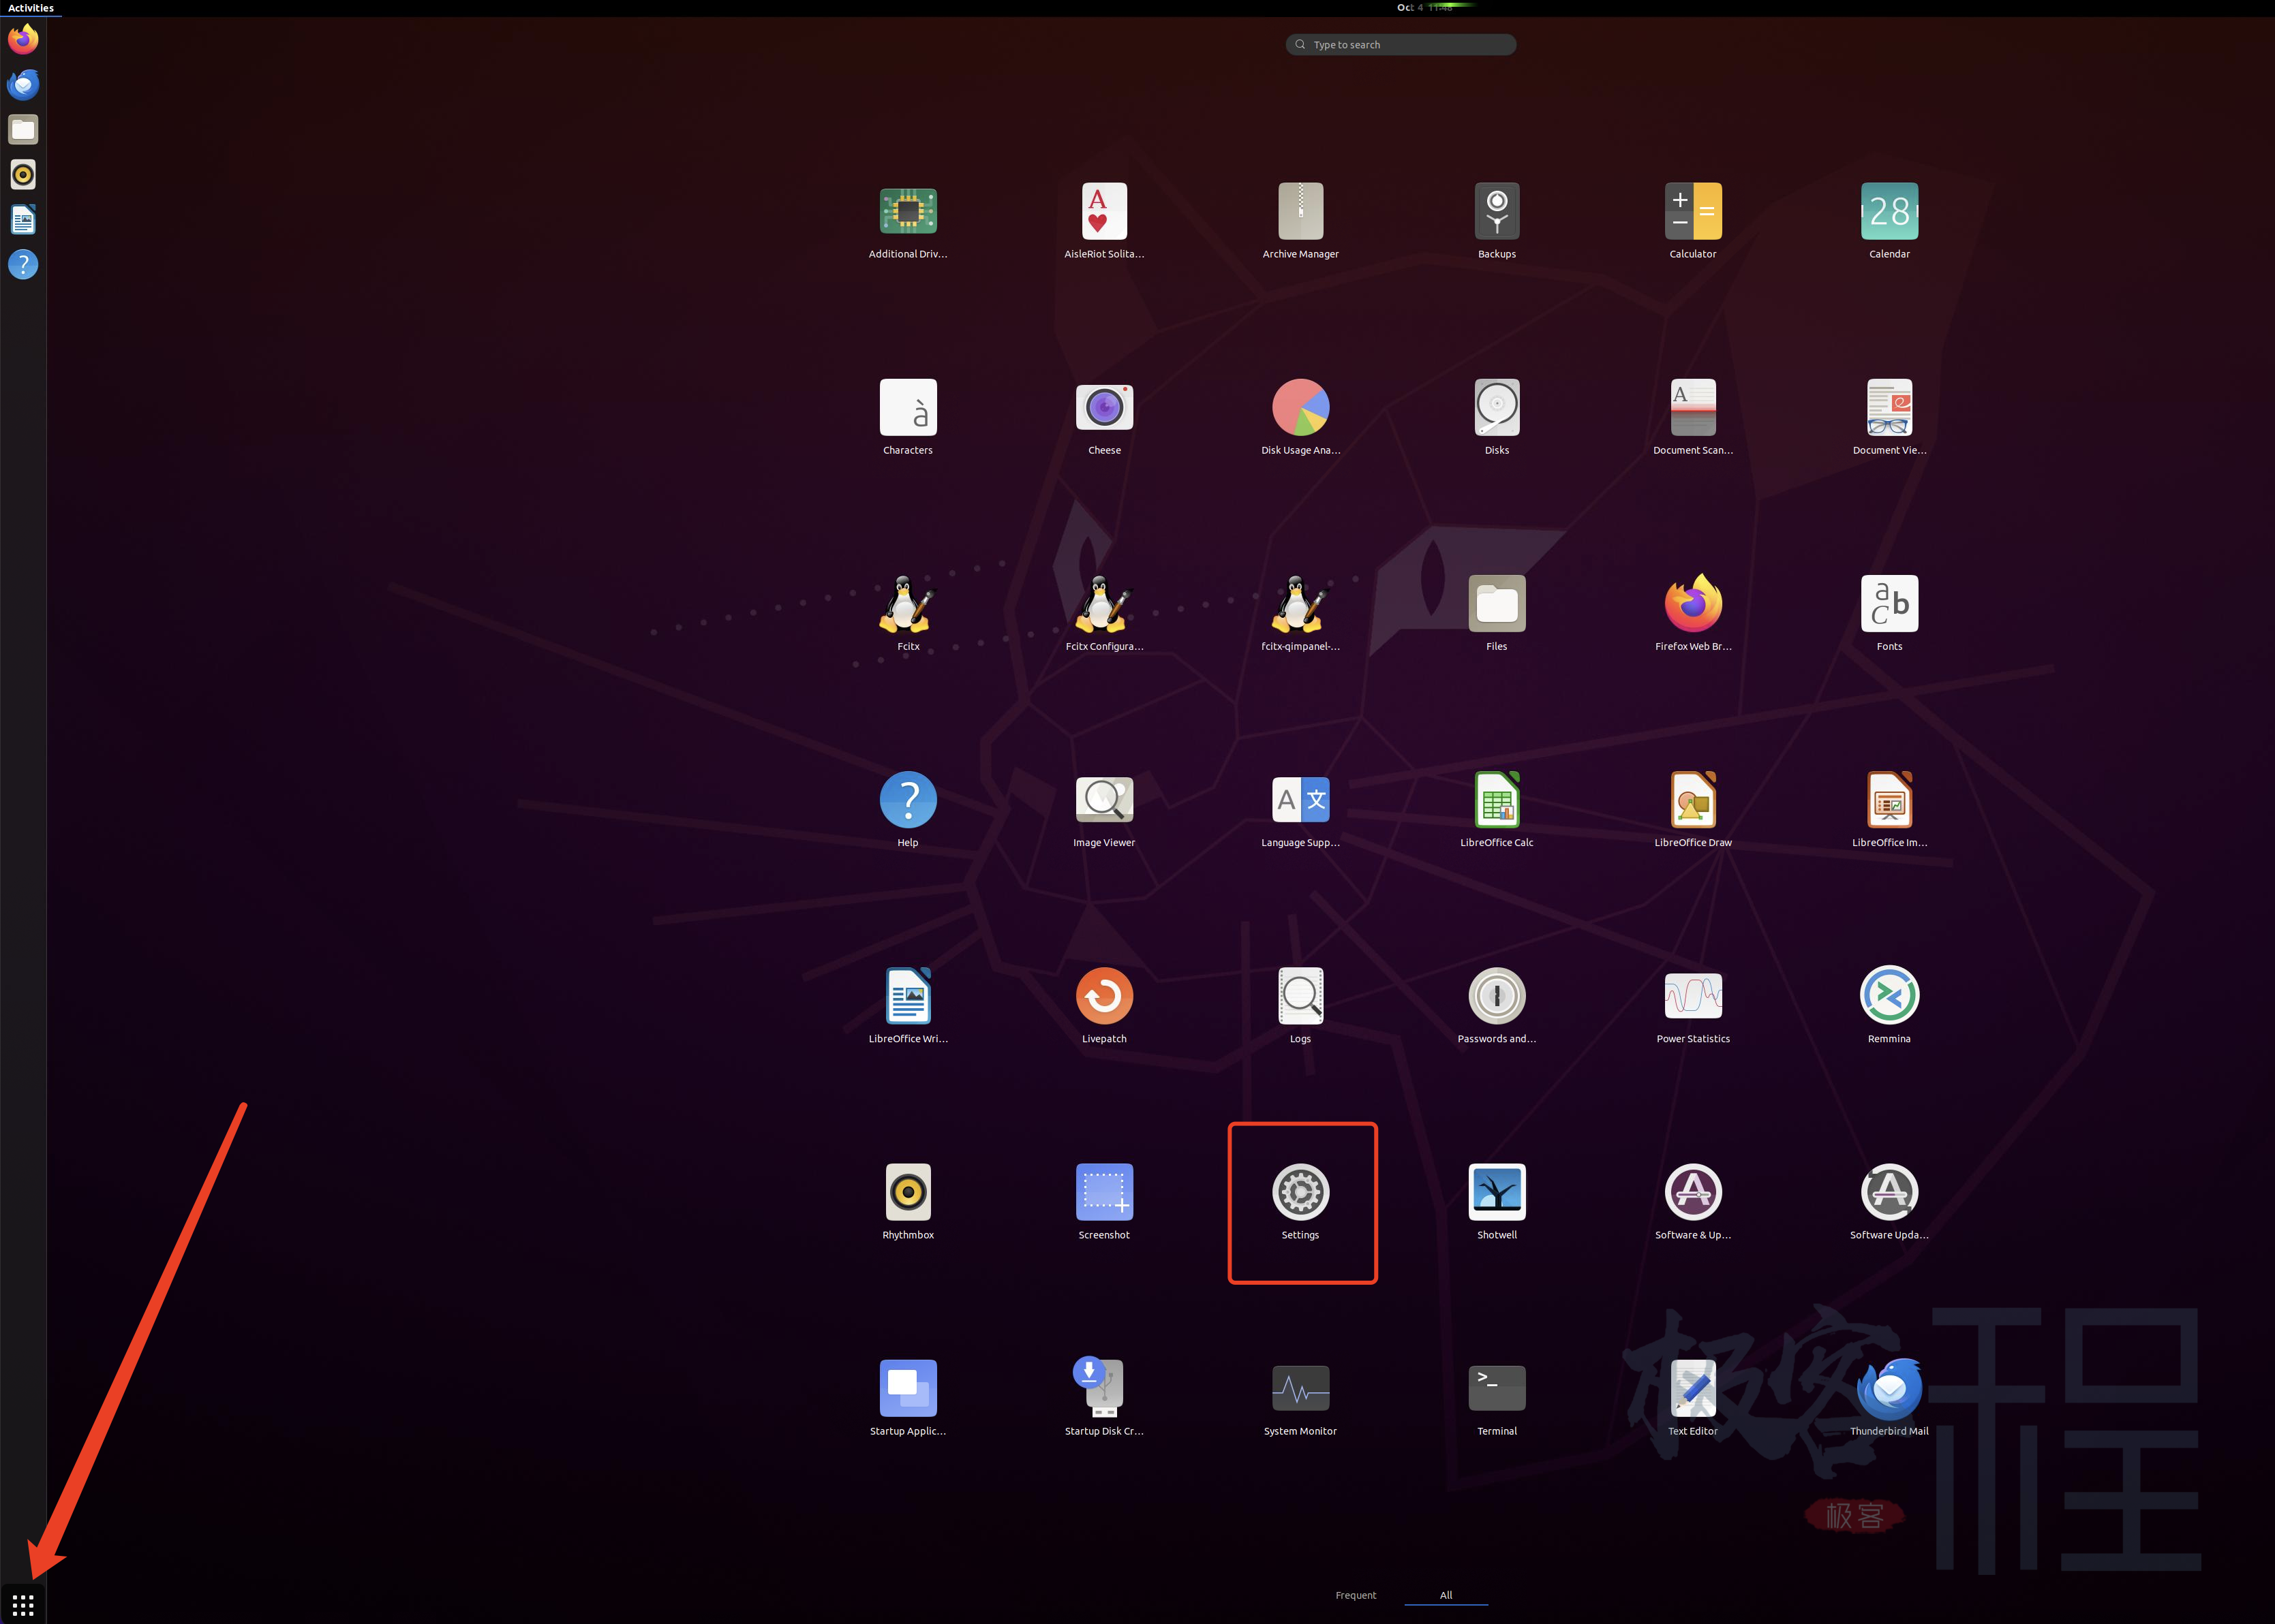Click the Activities button in top bar

(x=31, y=8)
